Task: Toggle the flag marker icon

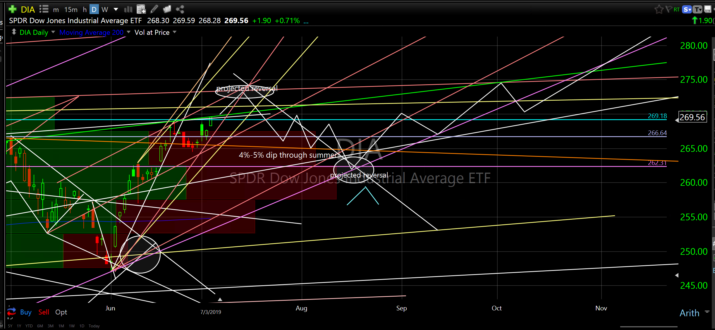Action: (x=668, y=9)
